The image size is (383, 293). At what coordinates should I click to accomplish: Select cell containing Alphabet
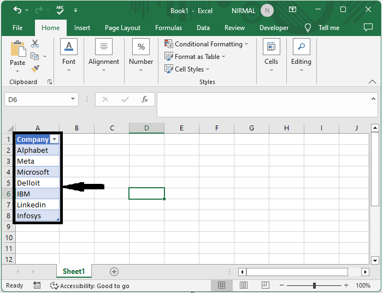click(38, 150)
